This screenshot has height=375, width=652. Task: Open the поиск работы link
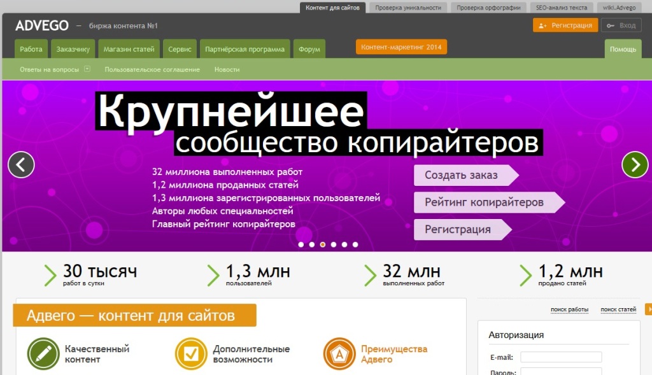coord(569,309)
